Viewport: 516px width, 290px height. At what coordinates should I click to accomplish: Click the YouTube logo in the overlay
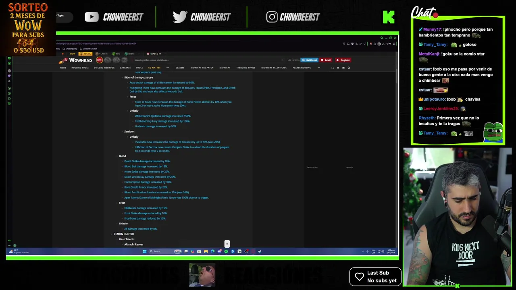click(92, 17)
